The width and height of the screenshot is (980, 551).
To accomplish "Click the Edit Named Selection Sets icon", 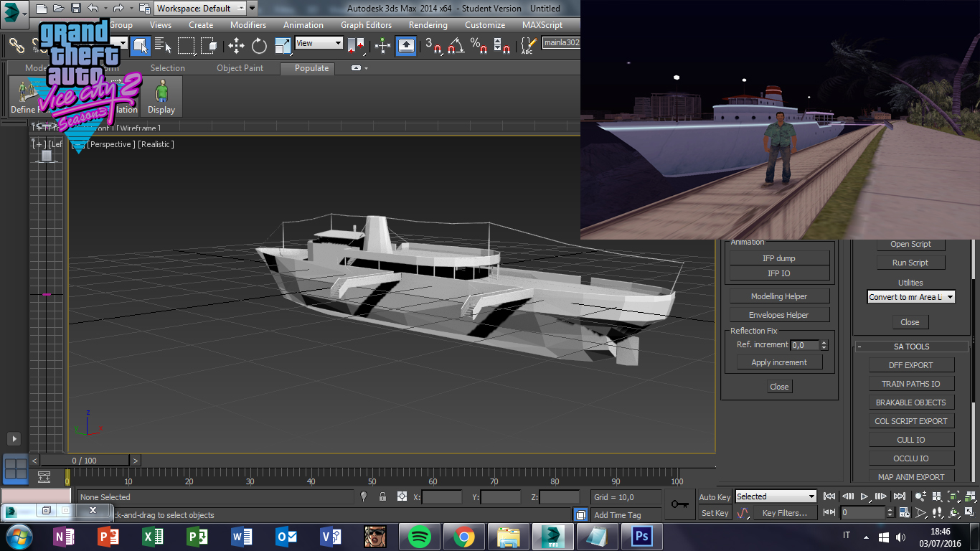I will click(x=528, y=45).
